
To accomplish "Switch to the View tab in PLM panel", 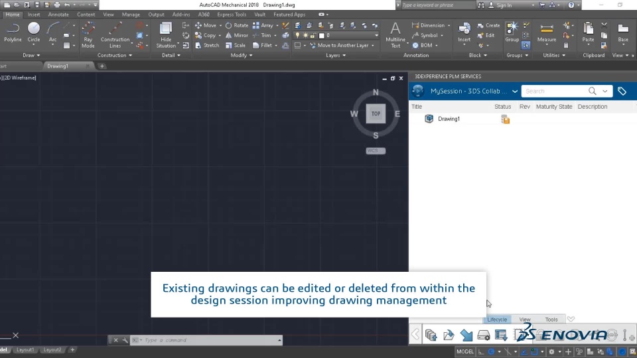I will pos(524,320).
